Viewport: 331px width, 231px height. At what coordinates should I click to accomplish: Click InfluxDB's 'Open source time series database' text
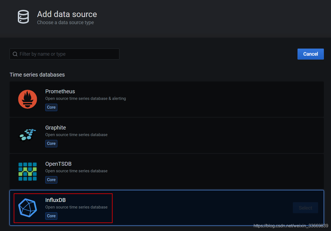76,207
